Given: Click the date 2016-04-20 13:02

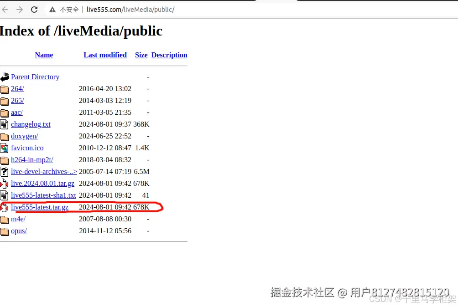Looking at the screenshot, I should (105, 89).
